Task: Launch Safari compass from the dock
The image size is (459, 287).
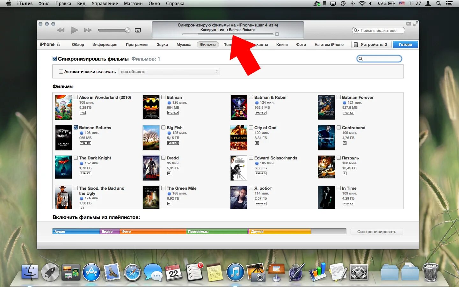Action: [x=133, y=273]
